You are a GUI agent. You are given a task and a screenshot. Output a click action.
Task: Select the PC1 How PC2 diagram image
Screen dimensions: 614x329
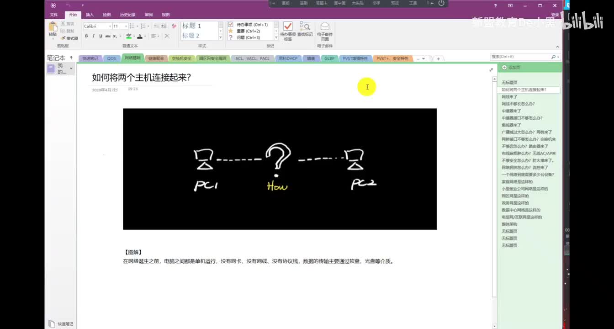pyautogui.click(x=280, y=169)
